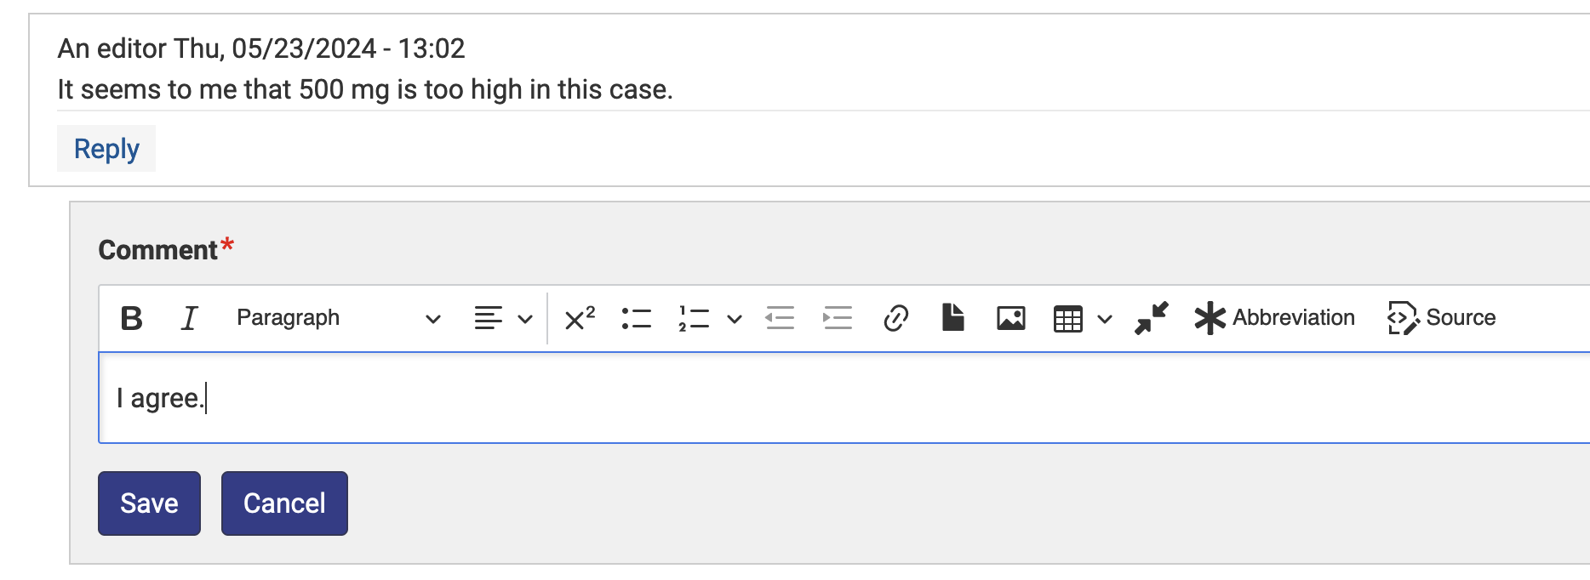The height and width of the screenshot is (580, 1590).
Task: Shrink the editor toolbar
Action: pyautogui.click(x=1151, y=318)
